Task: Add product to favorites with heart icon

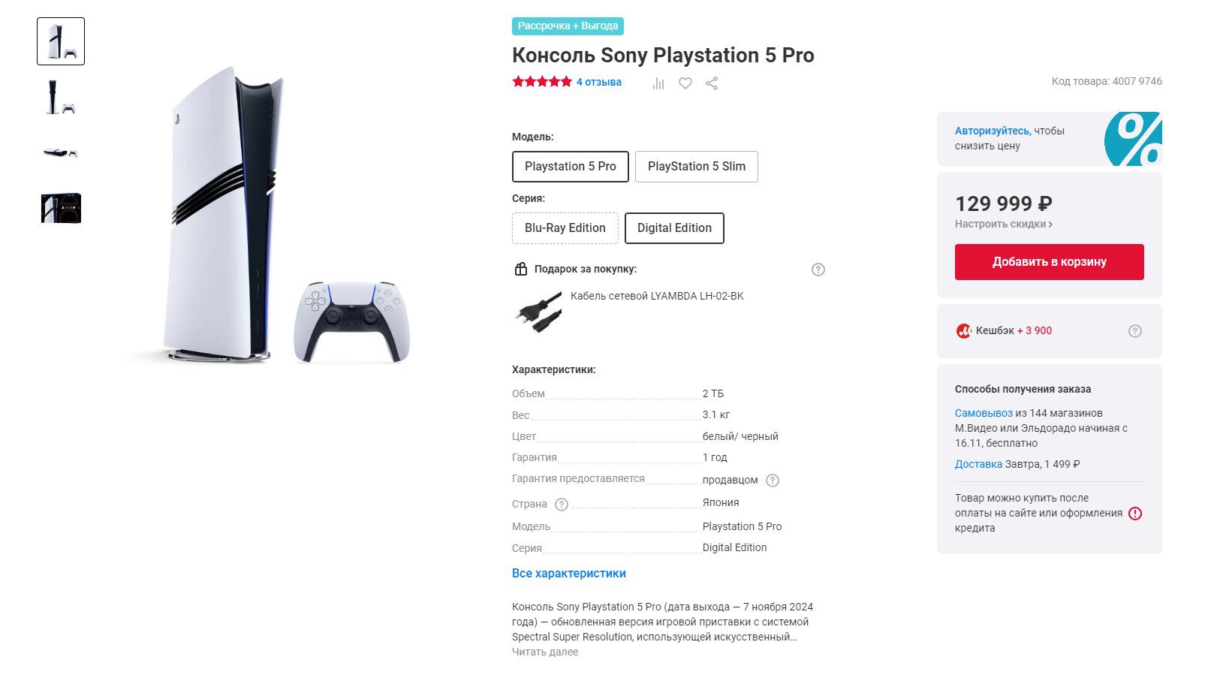Action: [x=685, y=83]
